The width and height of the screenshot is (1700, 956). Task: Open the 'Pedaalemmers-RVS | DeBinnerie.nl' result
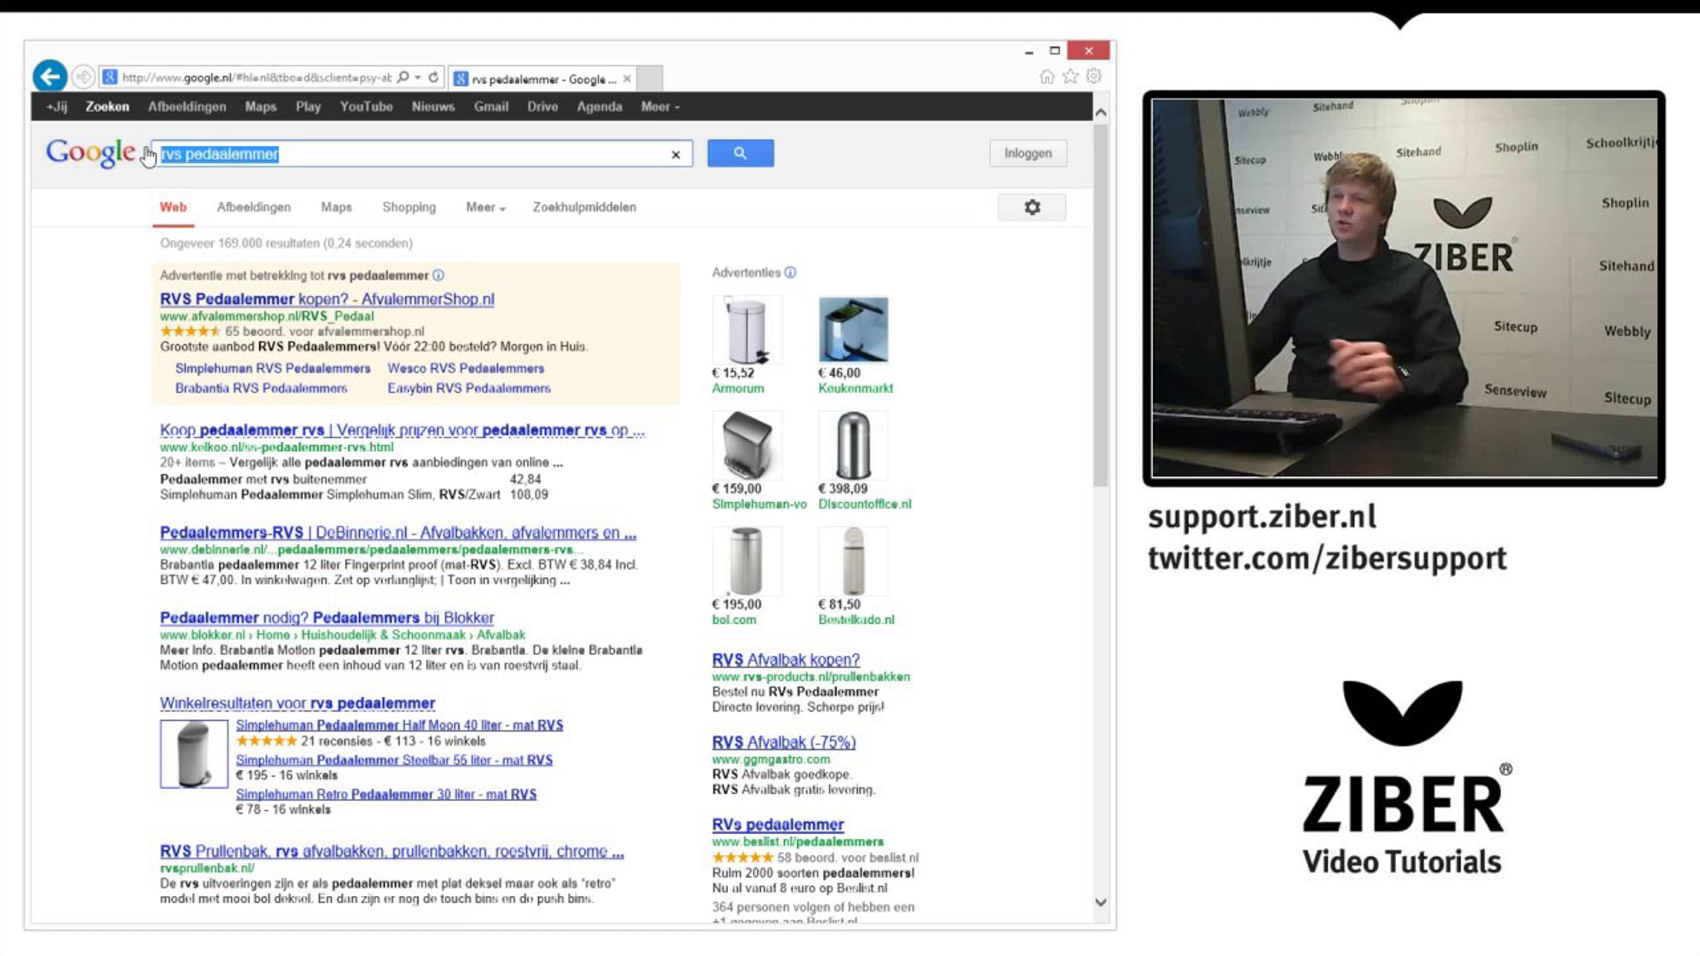(x=398, y=533)
